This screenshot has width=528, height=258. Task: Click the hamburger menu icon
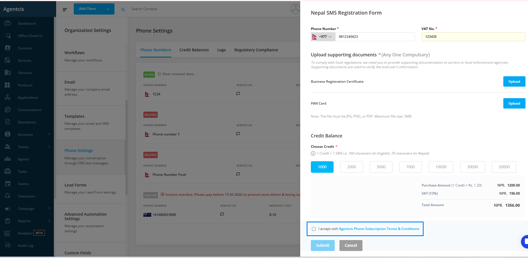(x=65, y=10)
